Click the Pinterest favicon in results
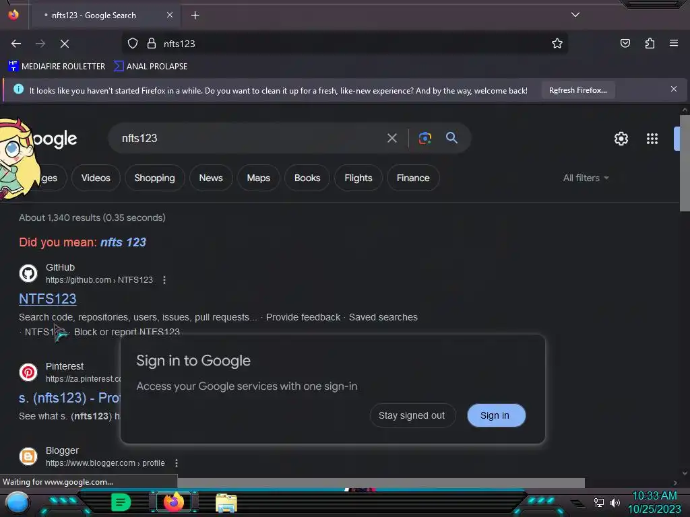 [x=28, y=372]
